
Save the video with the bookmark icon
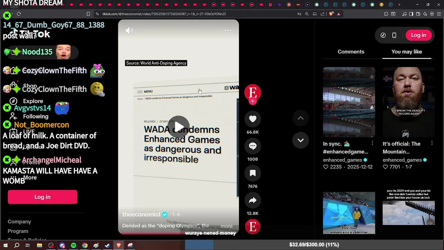[253, 173]
